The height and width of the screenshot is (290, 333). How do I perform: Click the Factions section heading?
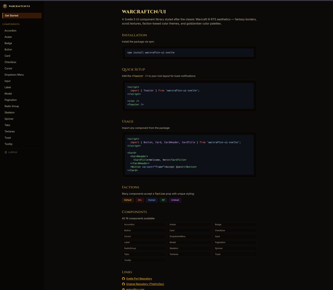130,187
